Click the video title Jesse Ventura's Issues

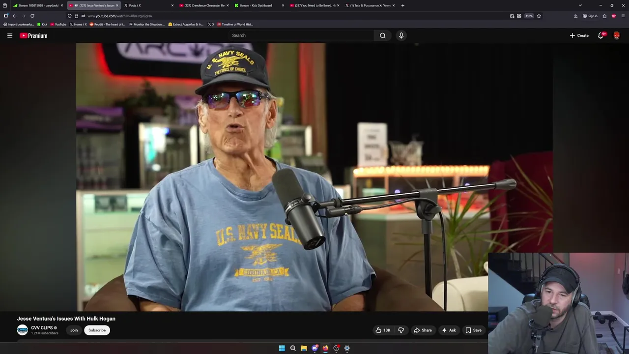click(66, 319)
